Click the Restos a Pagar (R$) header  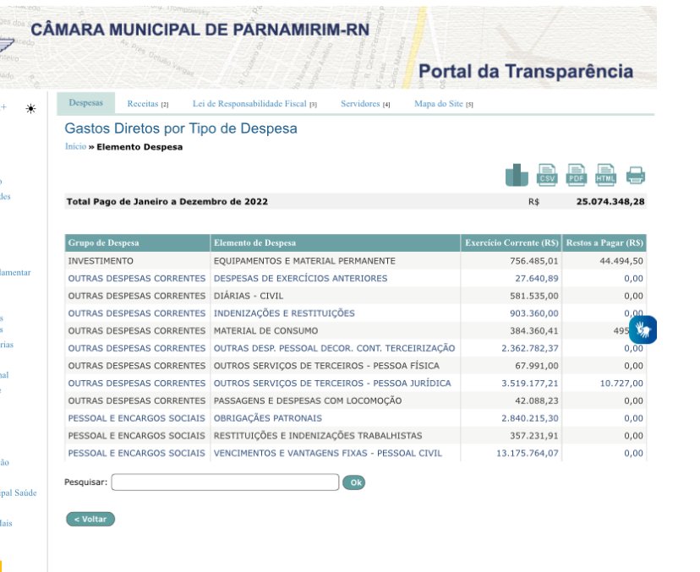[604, 242]
